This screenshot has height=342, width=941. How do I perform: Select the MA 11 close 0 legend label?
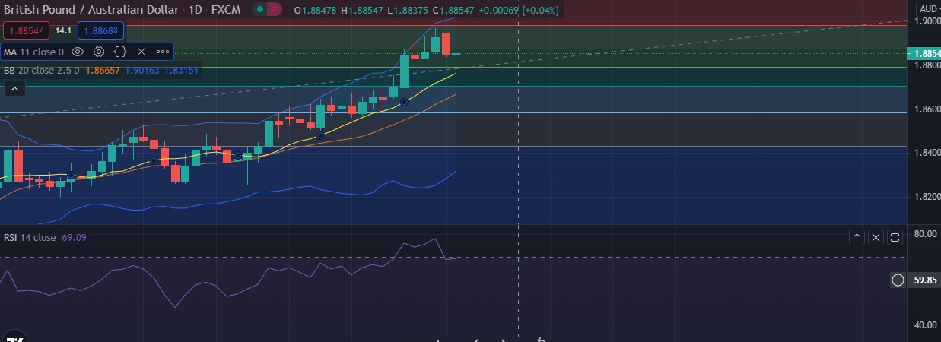click(x=34, y=52)
